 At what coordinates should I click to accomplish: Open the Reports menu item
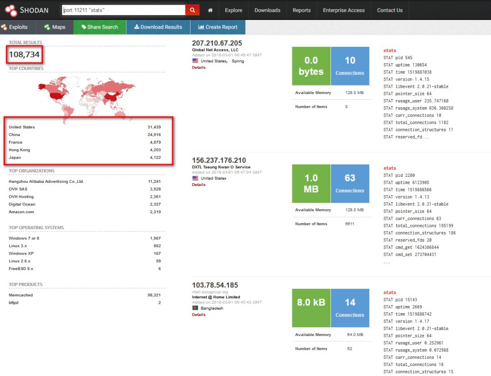point(301,10)
